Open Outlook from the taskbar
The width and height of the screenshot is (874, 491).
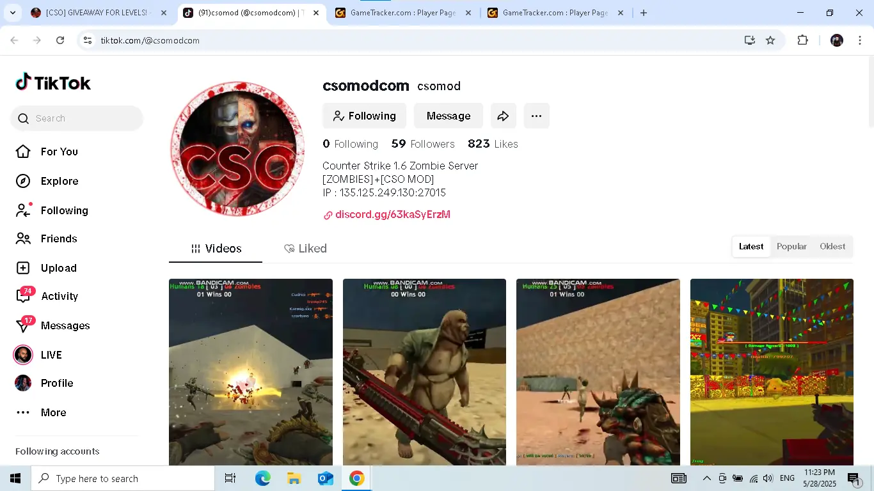click(325, 478)
